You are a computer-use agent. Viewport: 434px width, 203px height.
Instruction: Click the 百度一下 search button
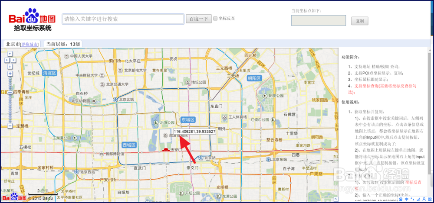tap(199, 19)
